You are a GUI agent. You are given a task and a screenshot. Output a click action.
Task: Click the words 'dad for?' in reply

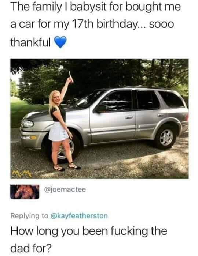pyautogui.click(x=31, y=248)
